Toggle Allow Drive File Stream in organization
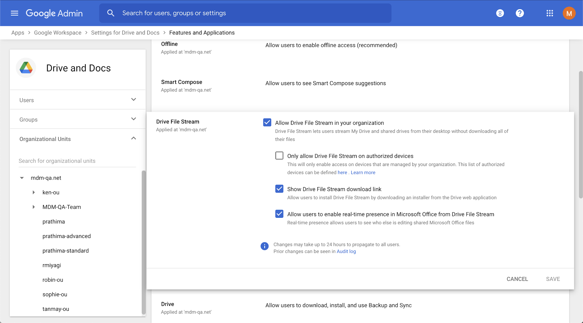This screenshot has width=583, height=323. [266, 123]
